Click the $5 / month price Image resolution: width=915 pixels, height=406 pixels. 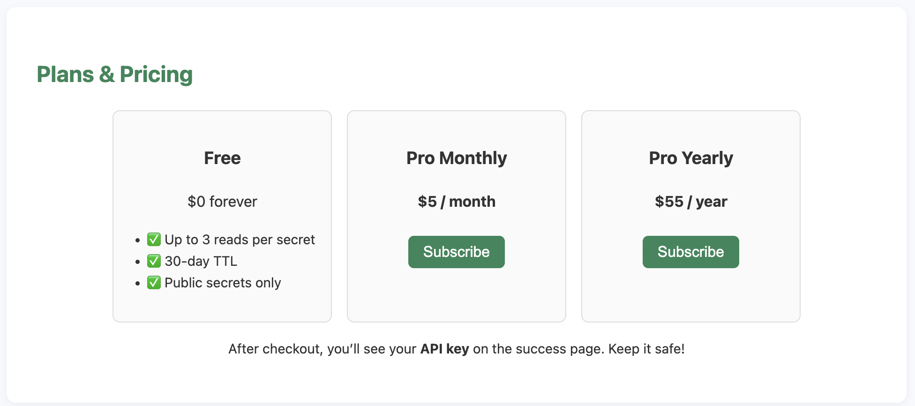click(x=457, y=202)
